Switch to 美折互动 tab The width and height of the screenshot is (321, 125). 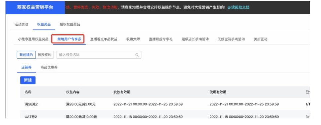click(261, 39)
